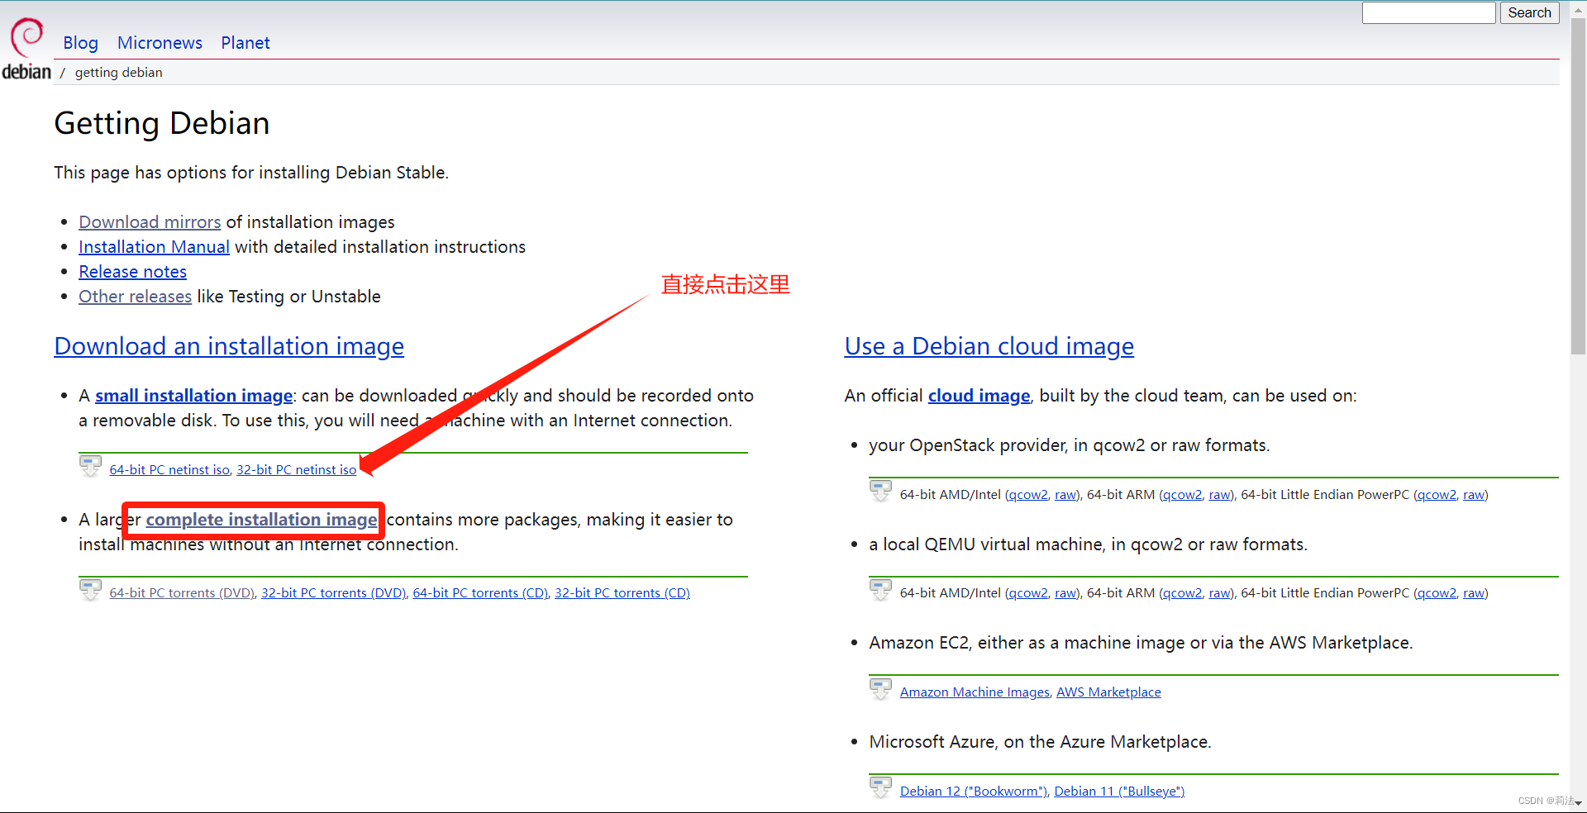
Task: Open the Installation Manual link
Action: point(154,247)
